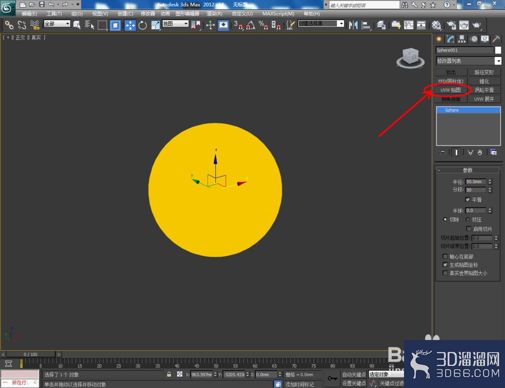This screenshot has width=505, height=388.
Task: Open the Material Editor icon
Action: [x=436, y=25]
